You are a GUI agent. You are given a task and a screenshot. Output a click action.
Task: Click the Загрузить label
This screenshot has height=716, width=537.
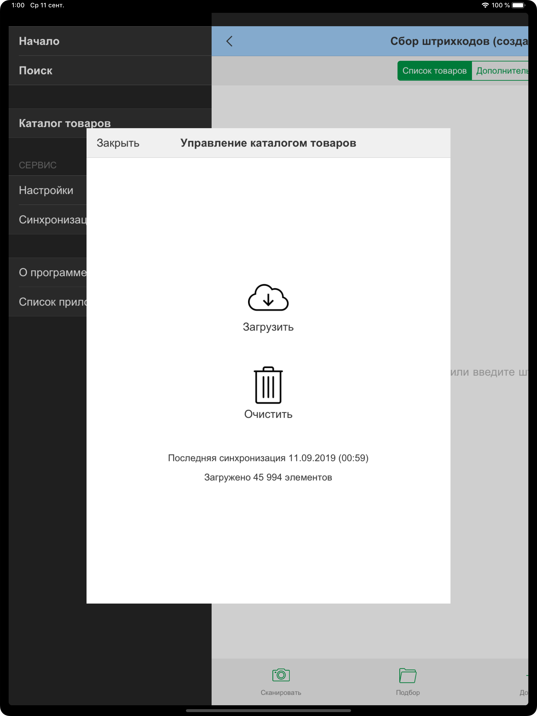pyautogui.click(x=268, y=327)
